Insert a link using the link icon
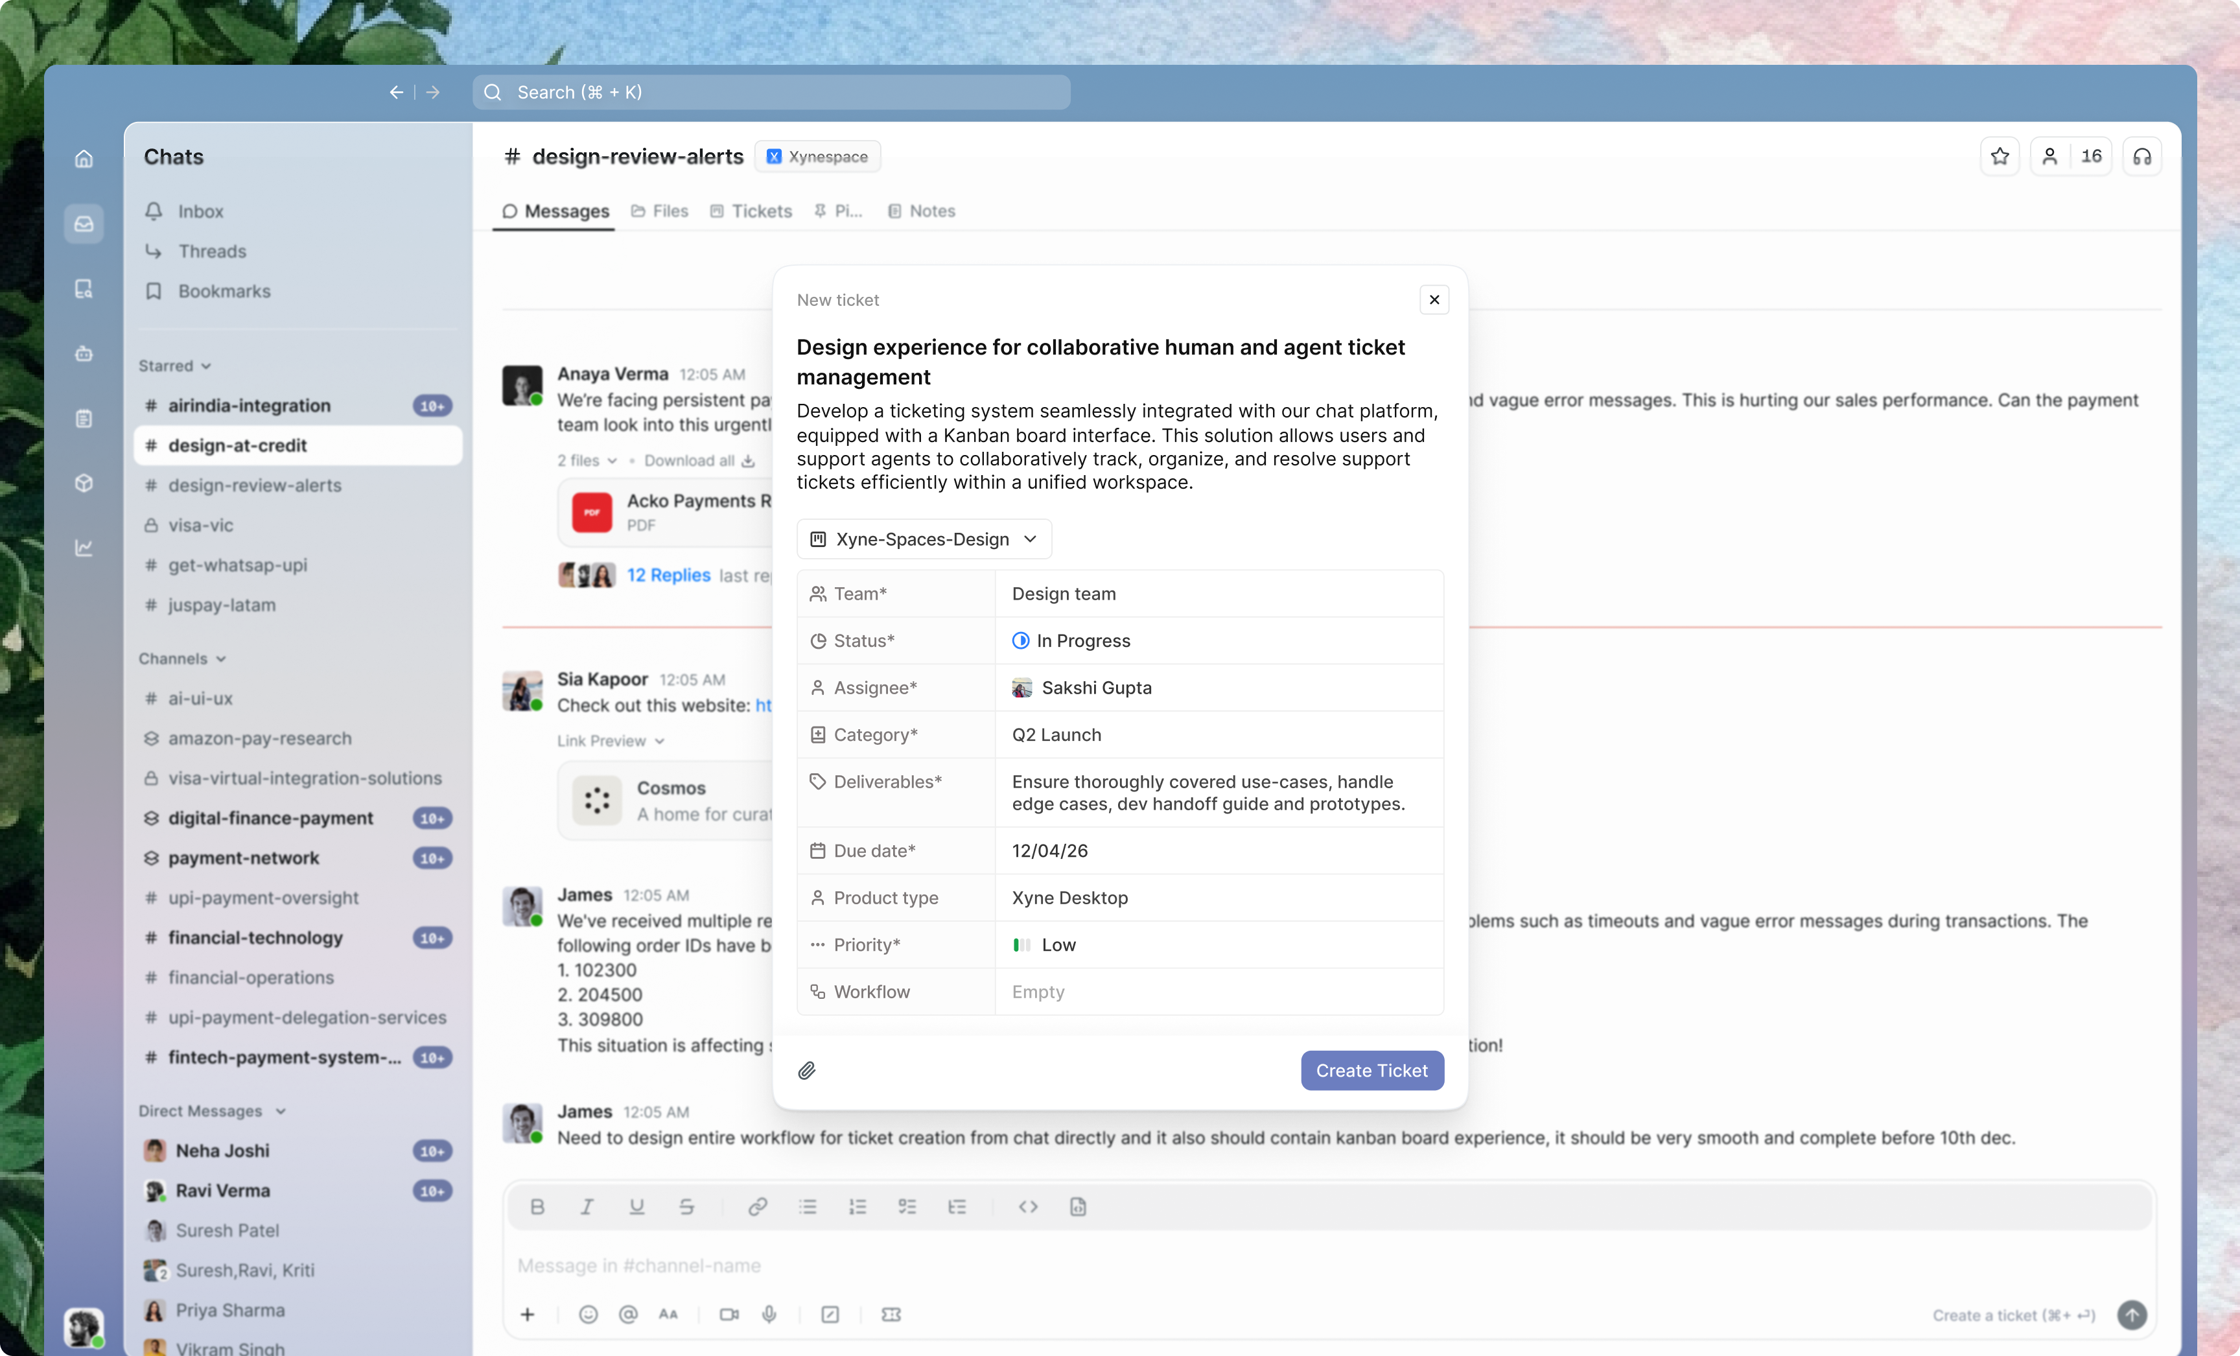This screenshot has height=1356, width=2240. (x=757, y=1206)
